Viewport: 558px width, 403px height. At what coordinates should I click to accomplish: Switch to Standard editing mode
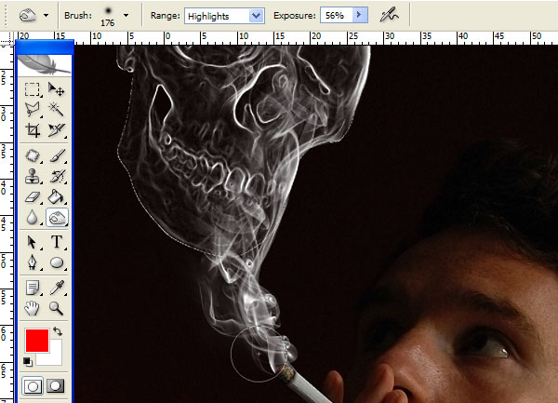point(33,386)
